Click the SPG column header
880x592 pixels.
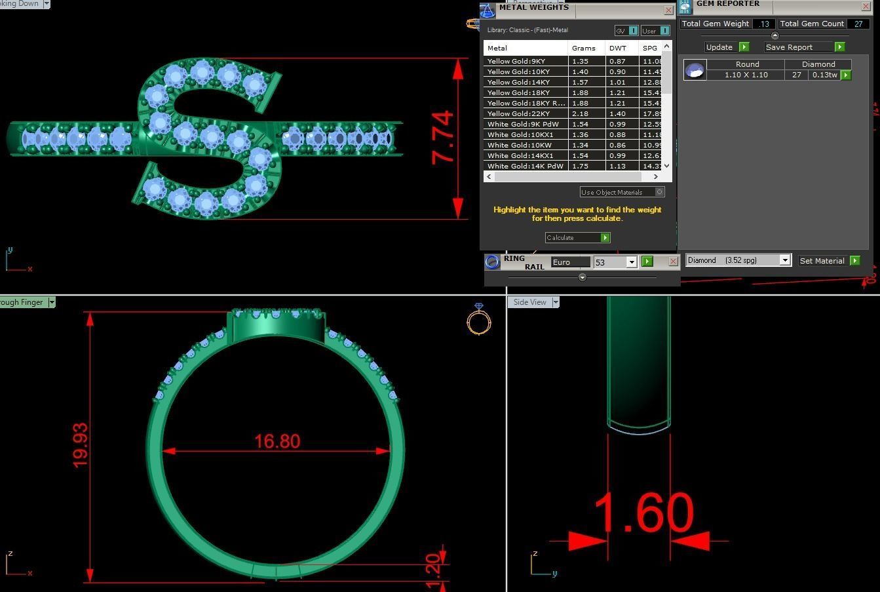pyautogui.click(x=650, y=48)
